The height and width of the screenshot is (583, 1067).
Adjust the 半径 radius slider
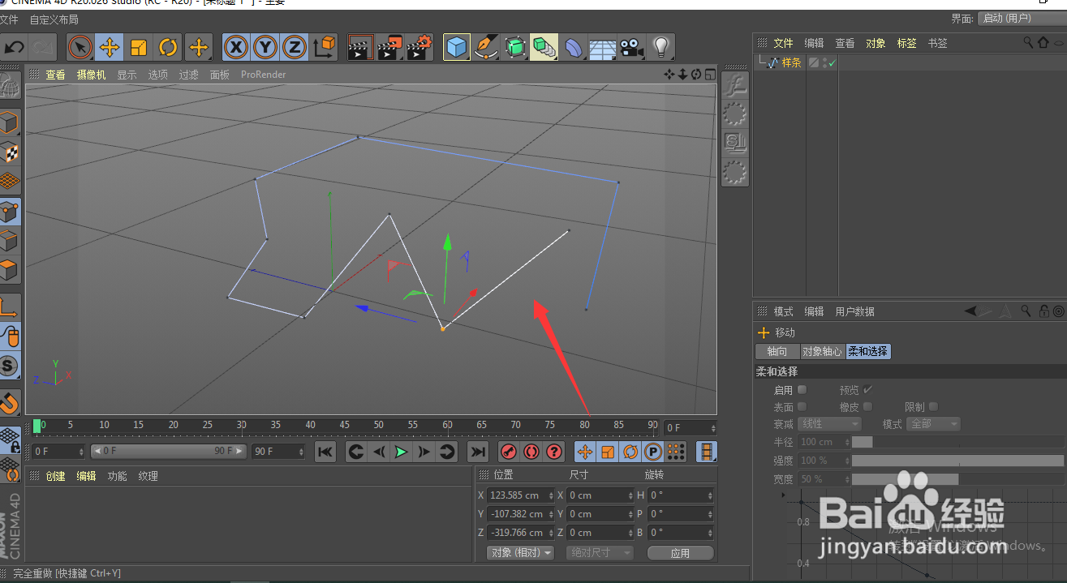[957, 442]
